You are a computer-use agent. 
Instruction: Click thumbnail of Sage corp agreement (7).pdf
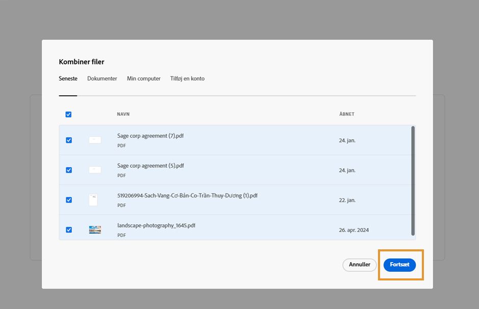(95, 140)
